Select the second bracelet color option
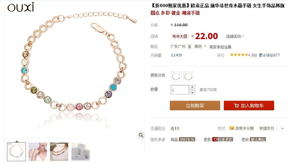290x164 pixels. pos(188,76)
